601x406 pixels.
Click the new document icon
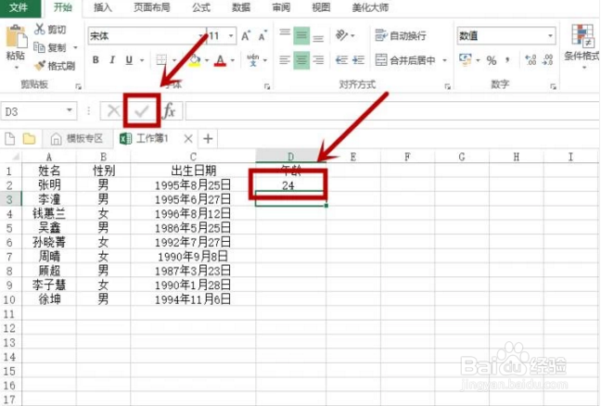point(10,138)
